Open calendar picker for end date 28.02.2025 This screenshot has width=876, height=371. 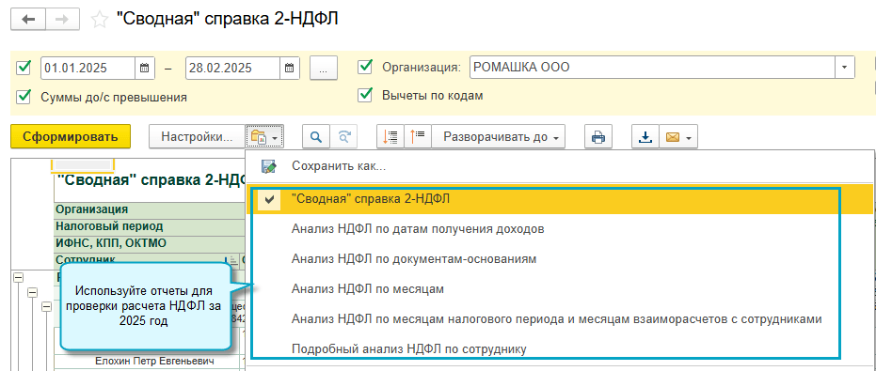tap(290, 68)
